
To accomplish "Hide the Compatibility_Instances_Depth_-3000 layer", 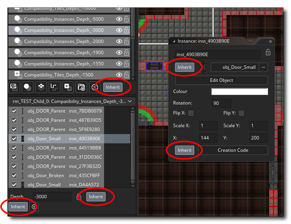I will pos(119,30).
